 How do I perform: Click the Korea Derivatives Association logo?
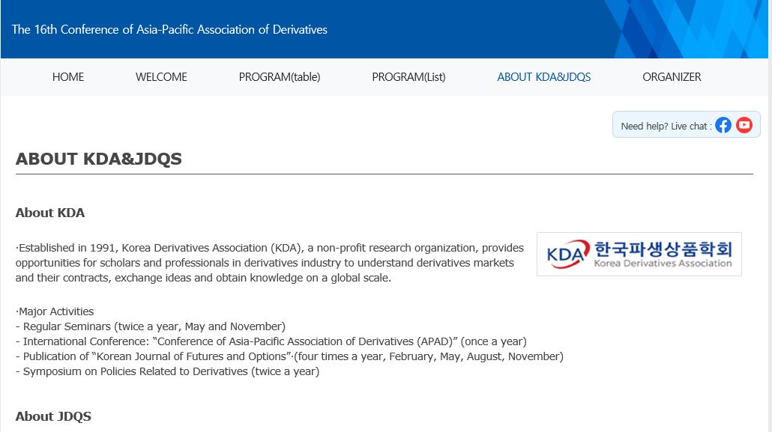pos(639,254)
